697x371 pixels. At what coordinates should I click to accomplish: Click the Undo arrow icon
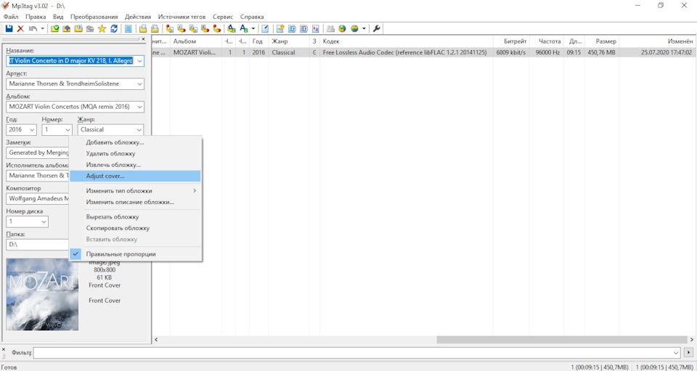33,28
